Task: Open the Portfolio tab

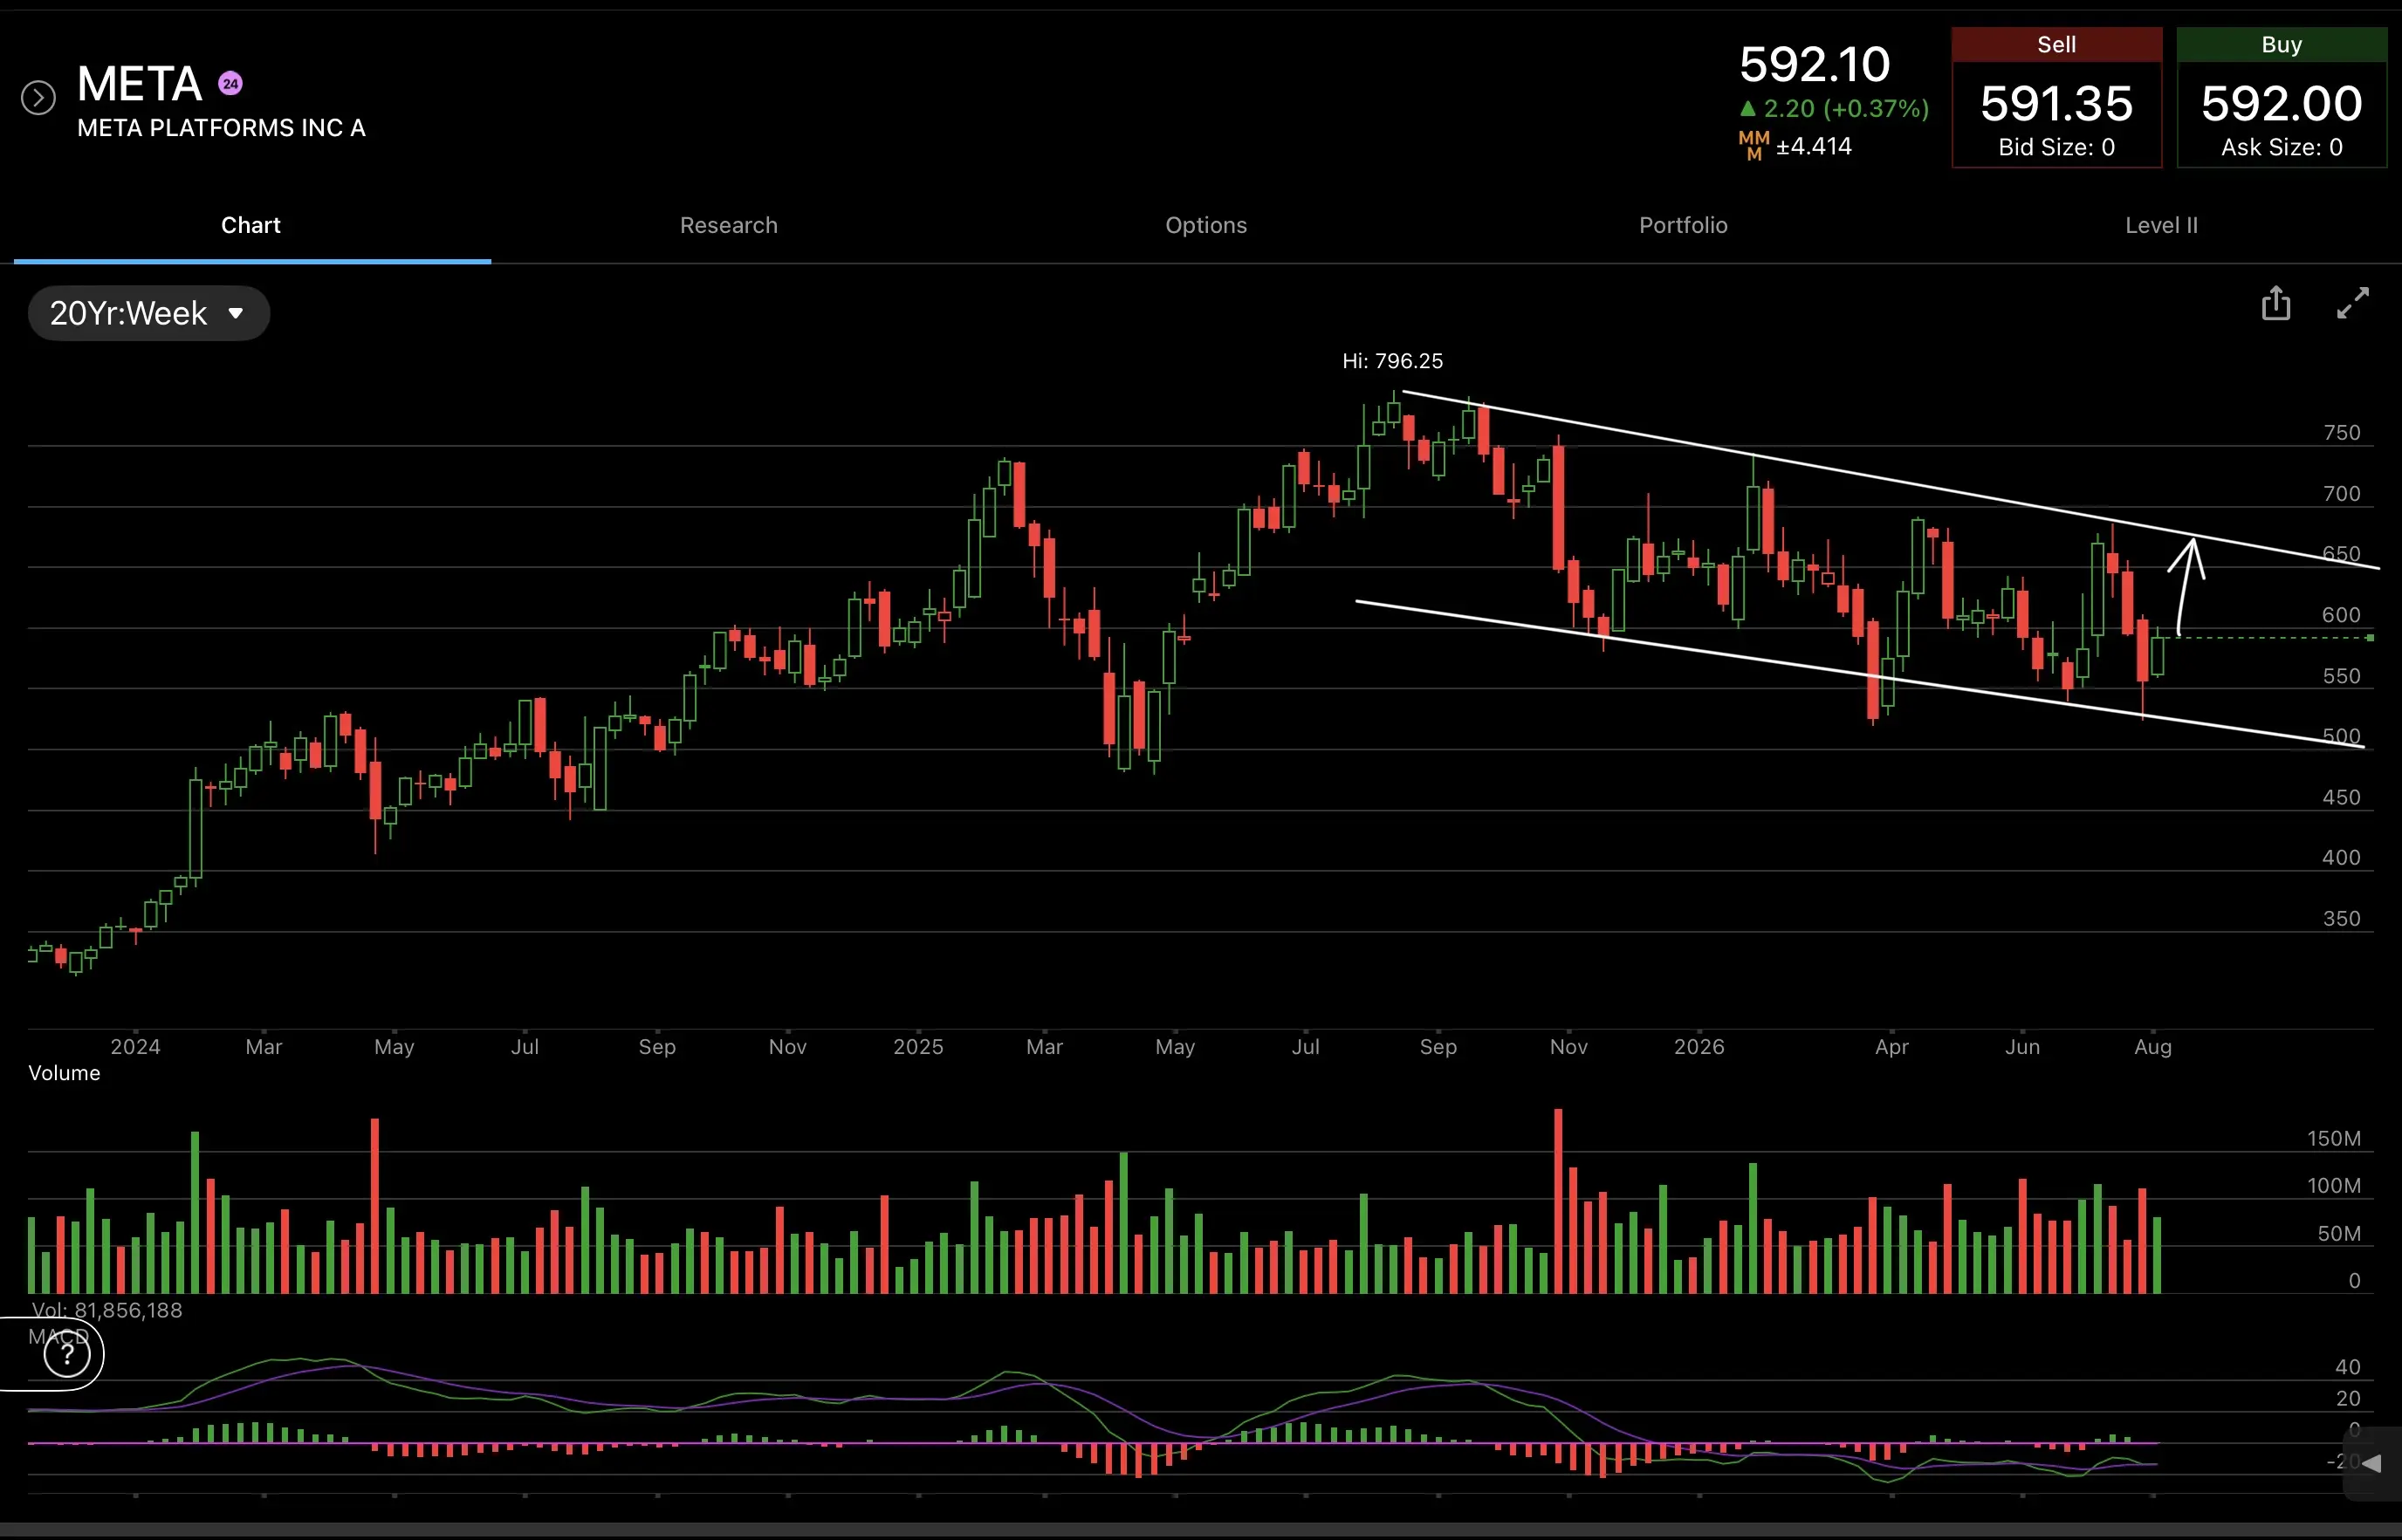Action: click(x=1683, y=225)
